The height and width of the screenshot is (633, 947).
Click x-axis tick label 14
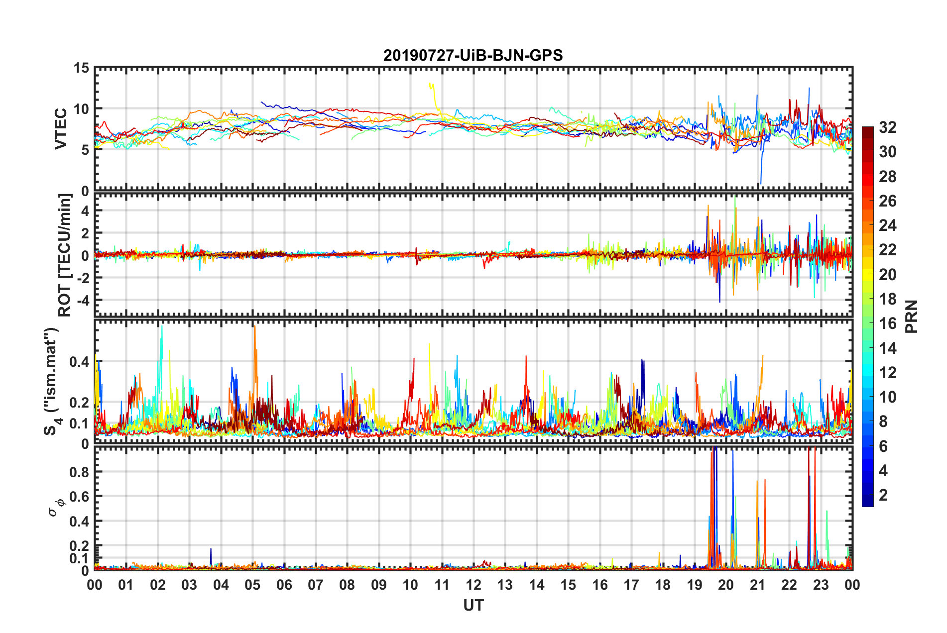coord(537,585)
